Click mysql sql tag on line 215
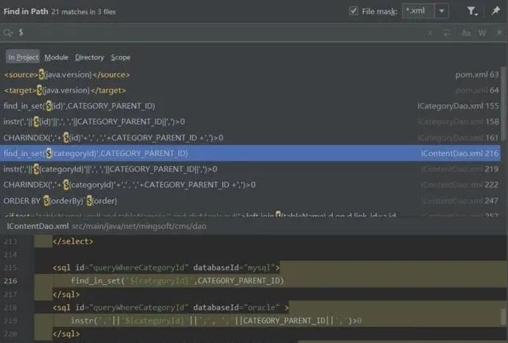Screen dimensions: 508x343 (166, 267)
